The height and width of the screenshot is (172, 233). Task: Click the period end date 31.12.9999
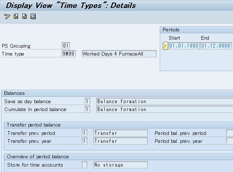[216, 46]
